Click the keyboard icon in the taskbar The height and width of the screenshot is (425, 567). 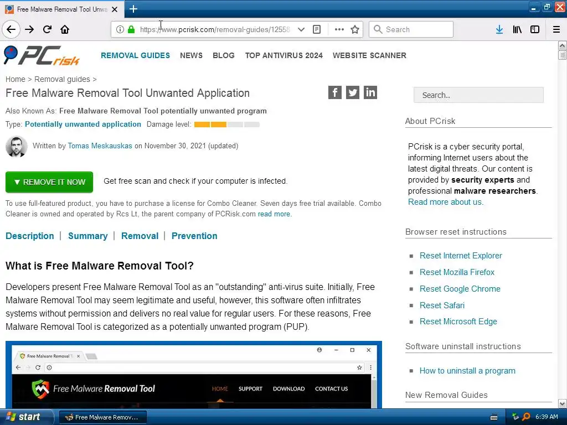pos(494,417)
